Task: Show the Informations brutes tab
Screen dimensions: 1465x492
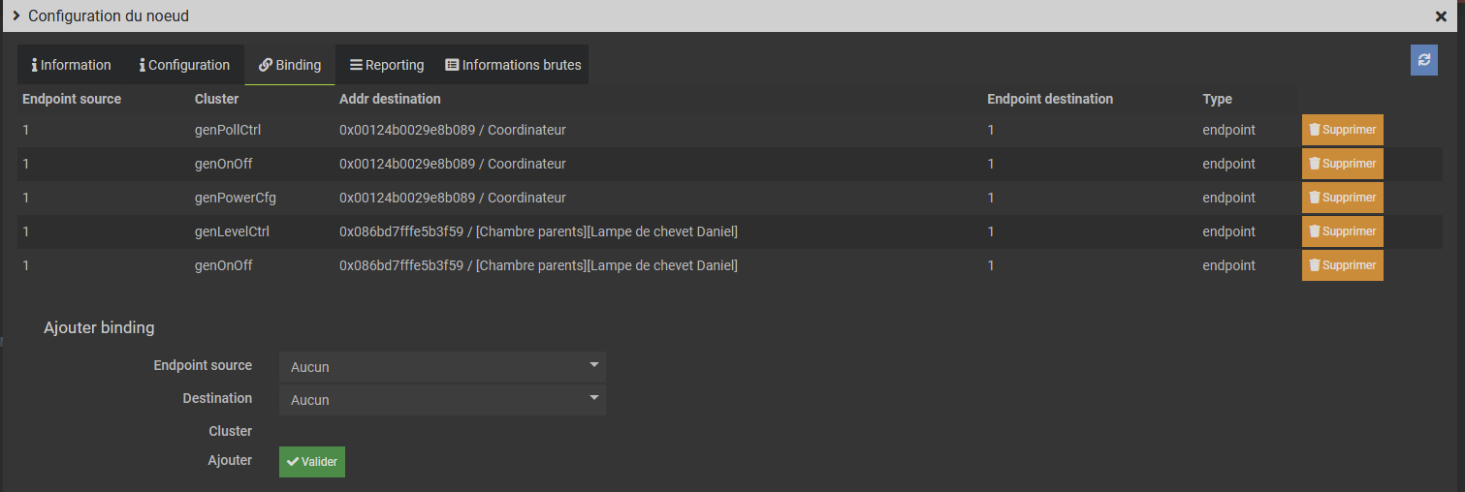Action: pos(513,65)
